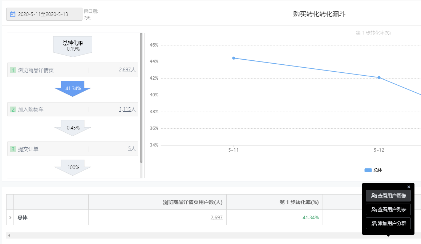This screenshot has height=244, width=421.
Task: Click the 5-12 data point on chart
Action: [x=379, y=77]
